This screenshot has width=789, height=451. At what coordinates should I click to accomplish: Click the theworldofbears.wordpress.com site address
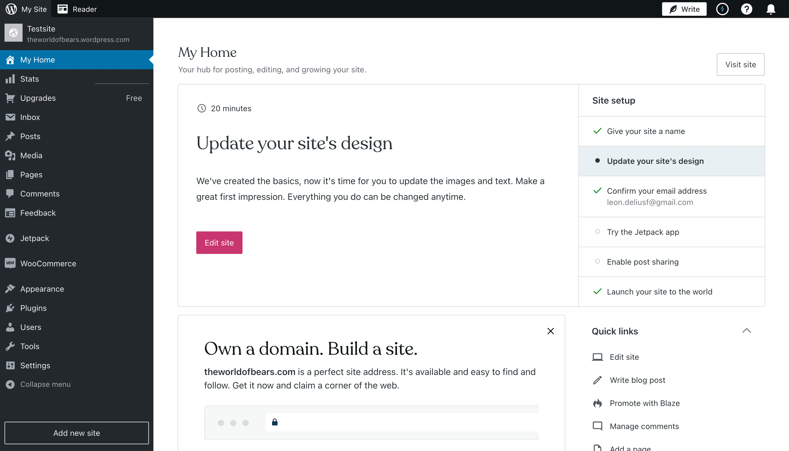(x=78, y=40)
